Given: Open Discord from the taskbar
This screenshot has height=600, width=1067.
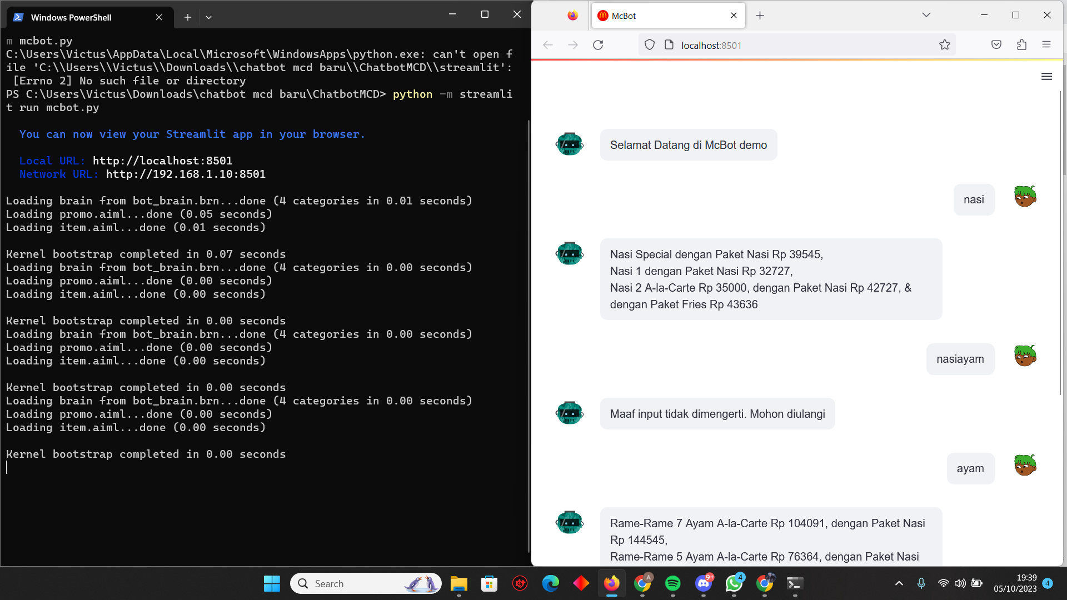Looking at the screenshot, I should coord(704,583).
